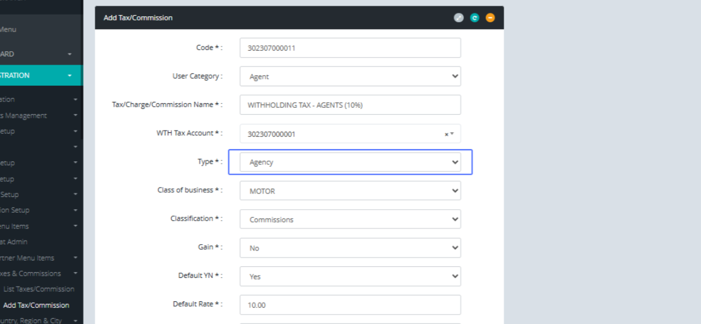Open the User Category dropdown
Image resolution: width=701 pixels, height=324 pixels.
350,76
